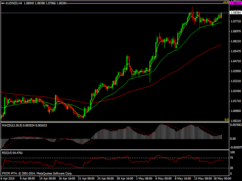Click price axis value 1.00210
The height and width of the screenshot is (181, 242).
coord(236,121)
